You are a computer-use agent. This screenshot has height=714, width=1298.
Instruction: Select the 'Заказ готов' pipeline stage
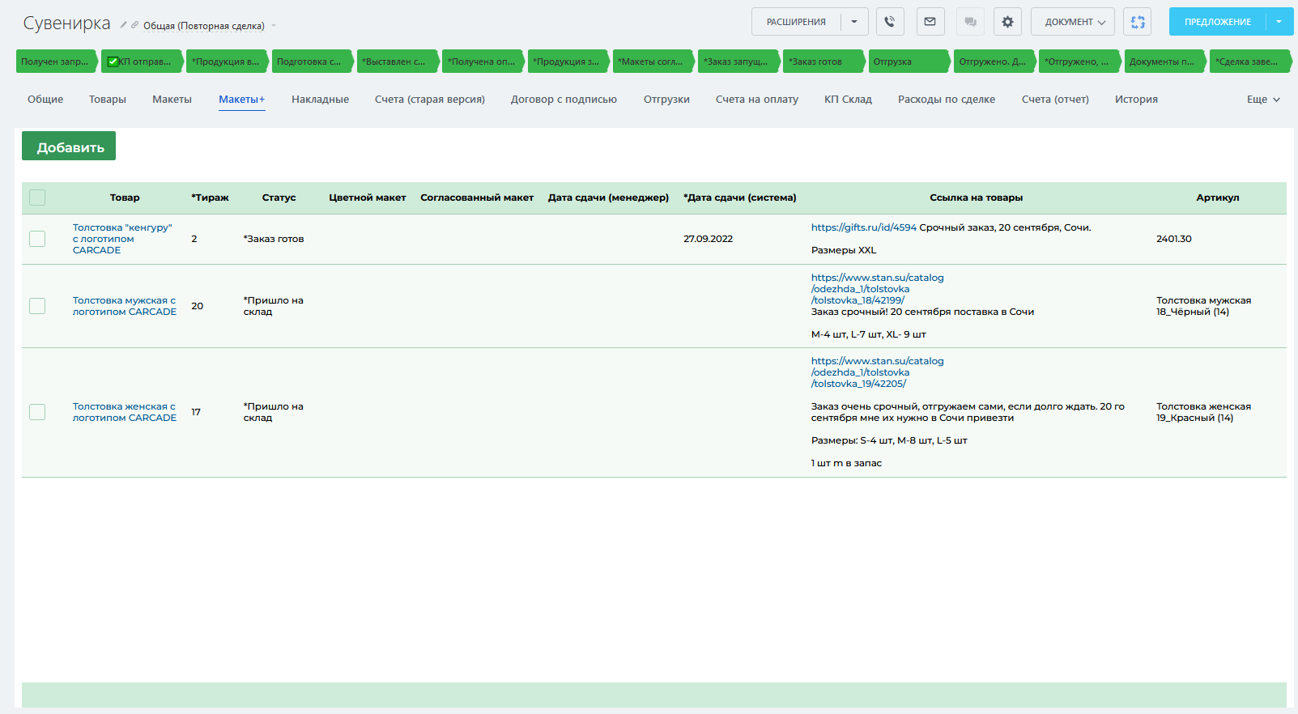click(821, 62)
